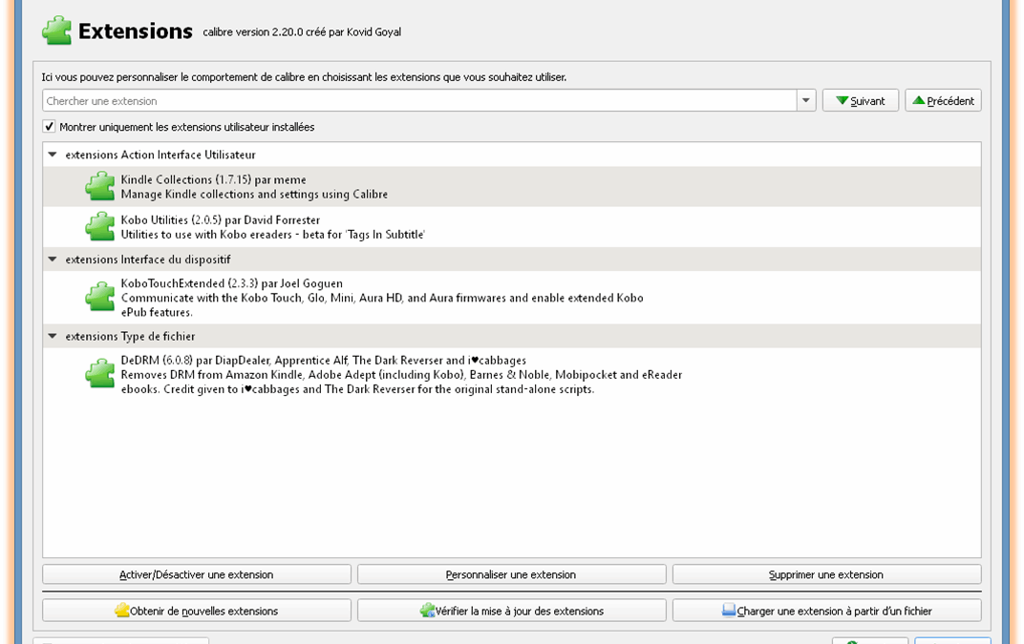This screenshot has width=1024, height=644.
Task: Click extensions Type de fichier heading
Action: click(x=130, y=336)
